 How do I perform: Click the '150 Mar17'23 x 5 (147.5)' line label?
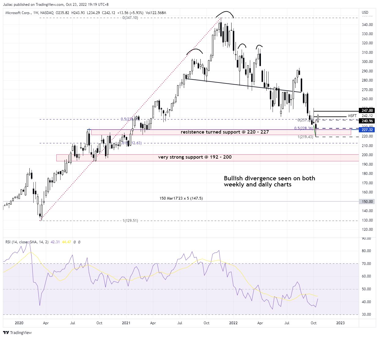181,198
